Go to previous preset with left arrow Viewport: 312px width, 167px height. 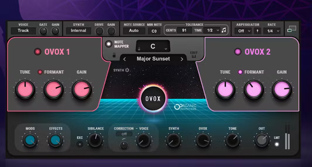click(125, 59)
